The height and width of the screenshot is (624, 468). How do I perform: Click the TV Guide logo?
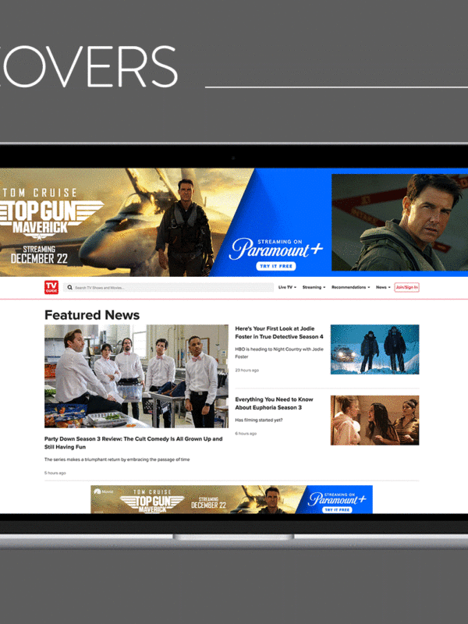click(51, 287)
